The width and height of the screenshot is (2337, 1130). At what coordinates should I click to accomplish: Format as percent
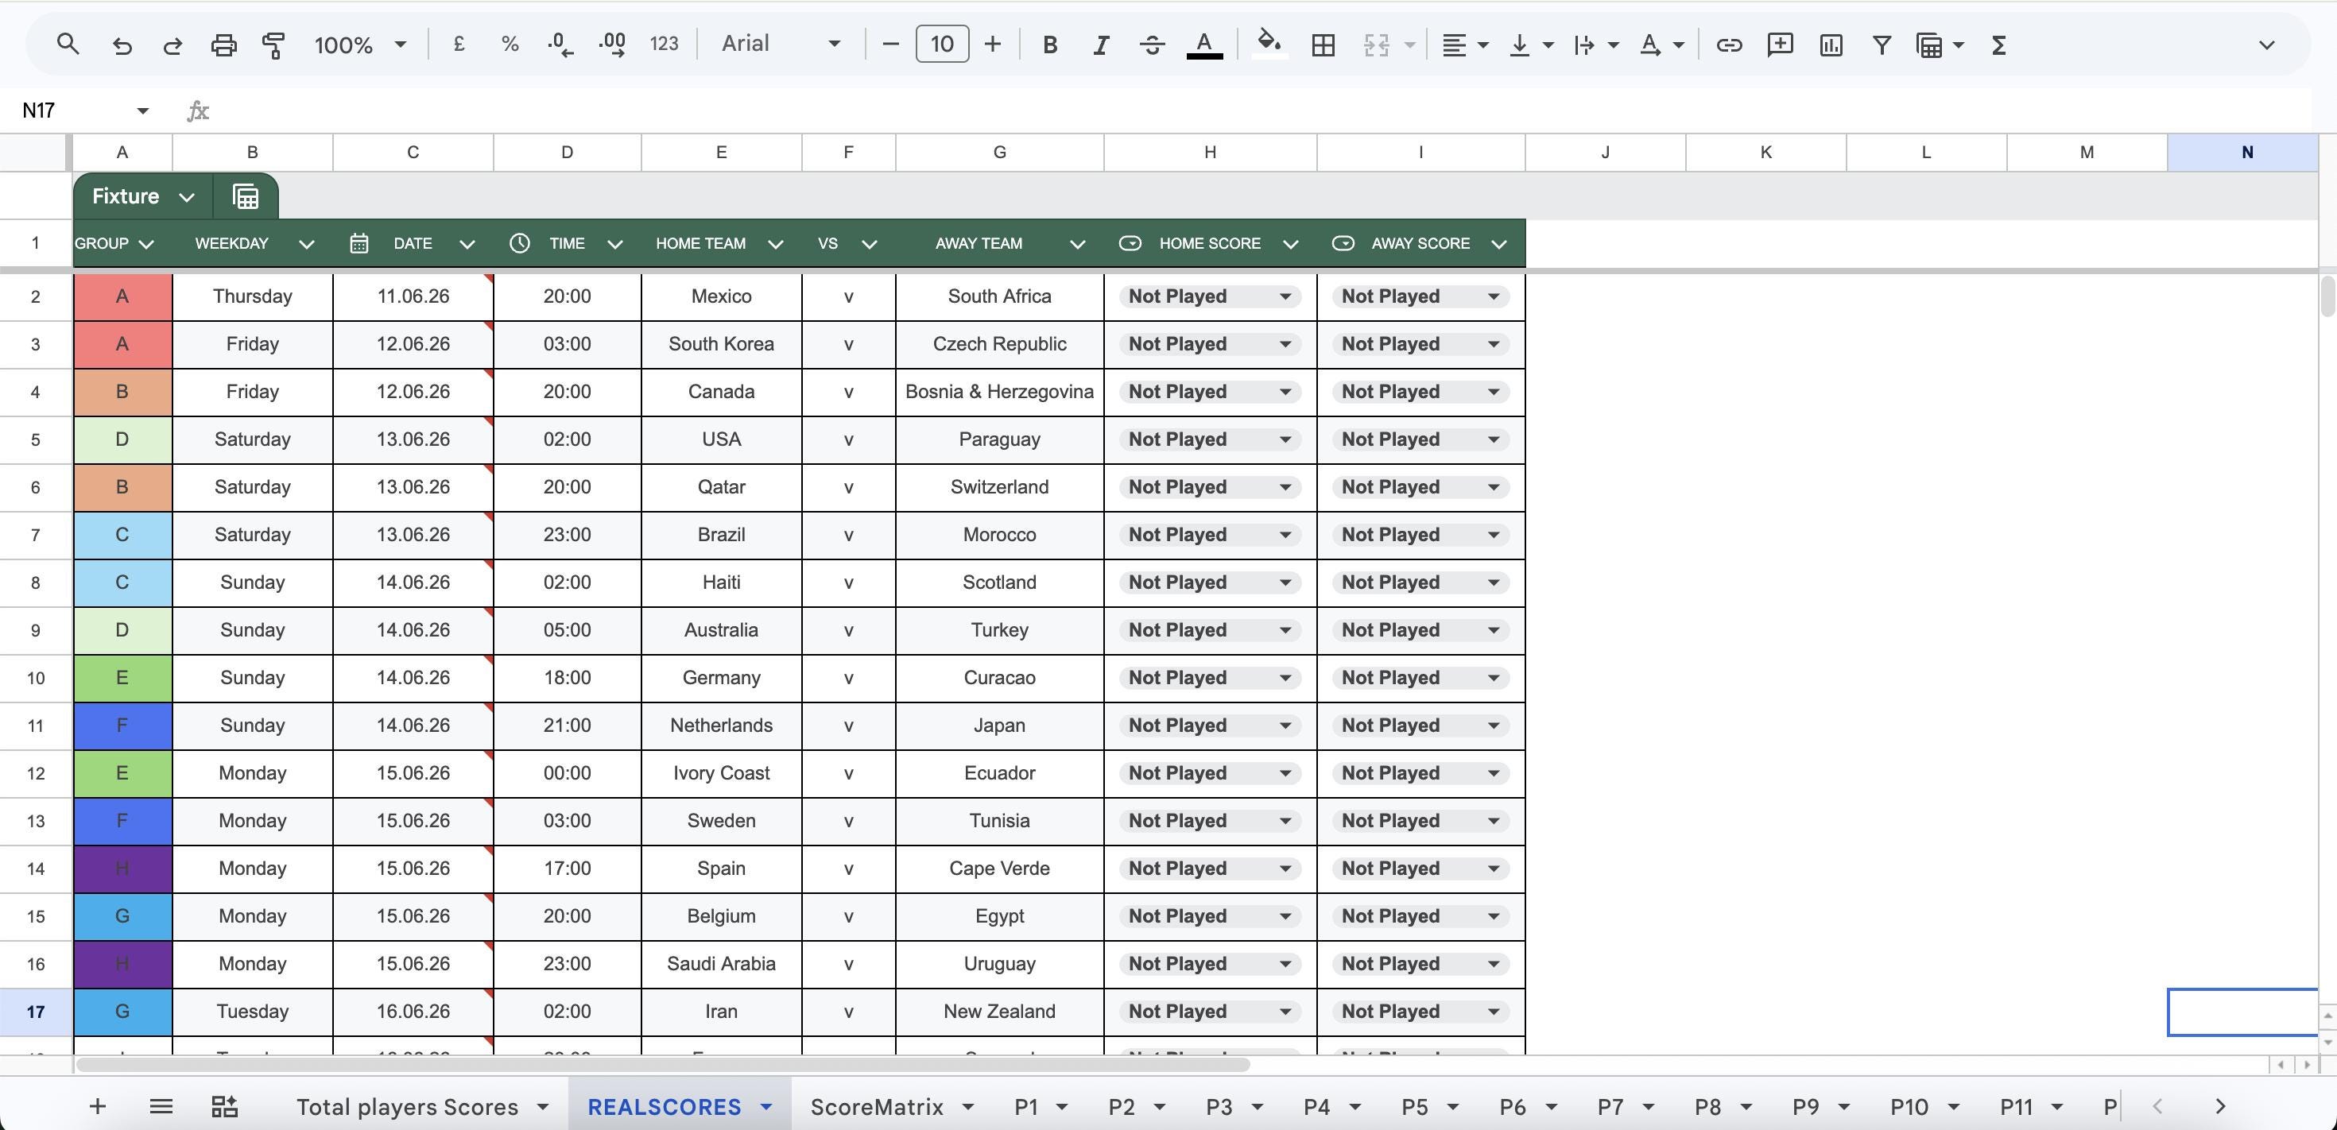(510, 44)
